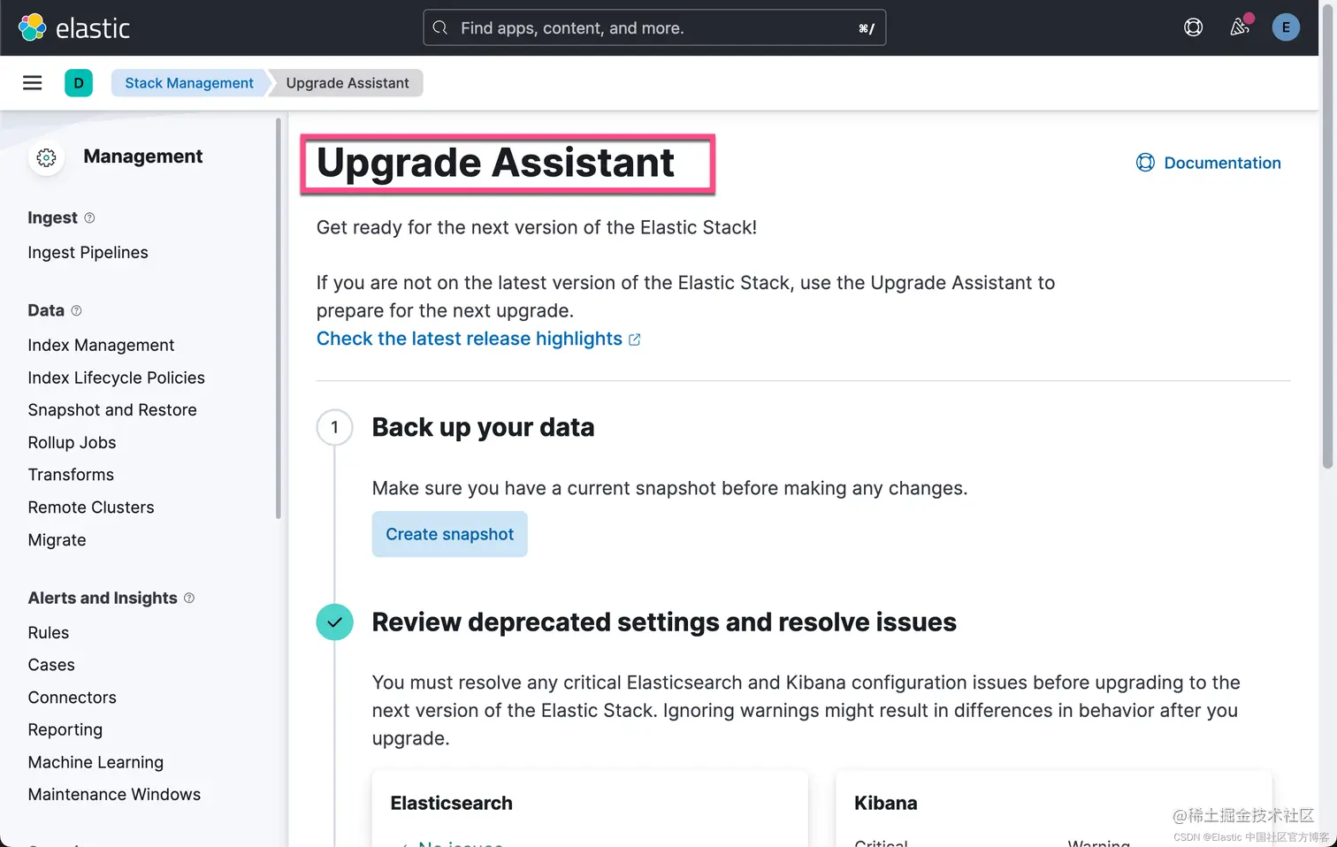Click the help circle next to Ingest
Screen dimensions: 1337x847
(x=90, y=217)
